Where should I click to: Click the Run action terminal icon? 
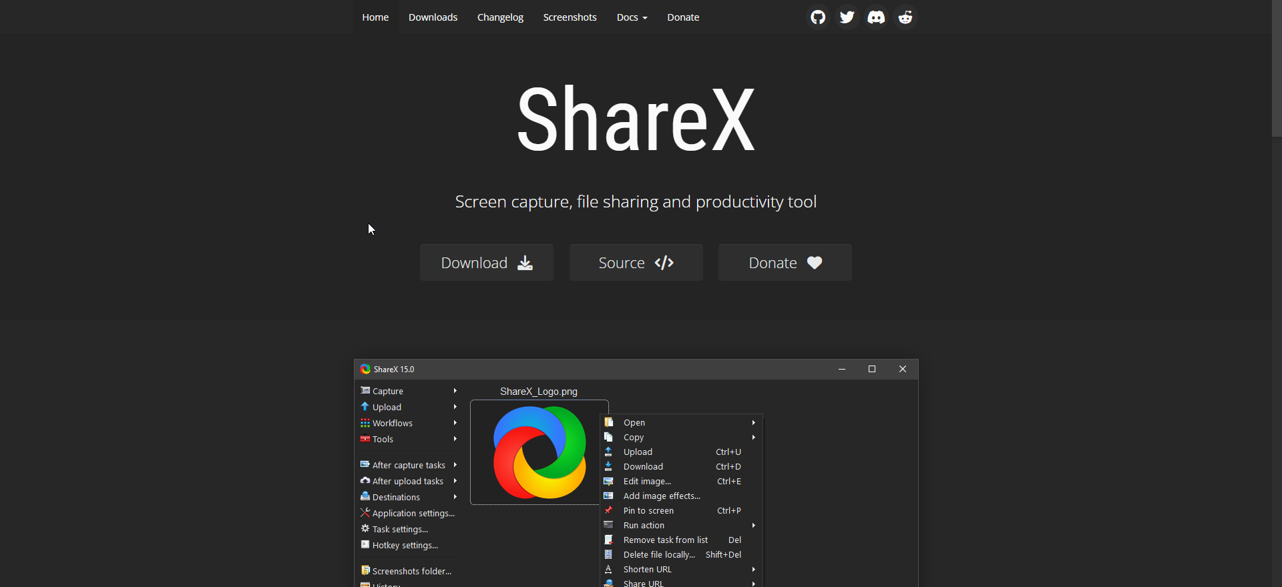(x=608, y=525)
